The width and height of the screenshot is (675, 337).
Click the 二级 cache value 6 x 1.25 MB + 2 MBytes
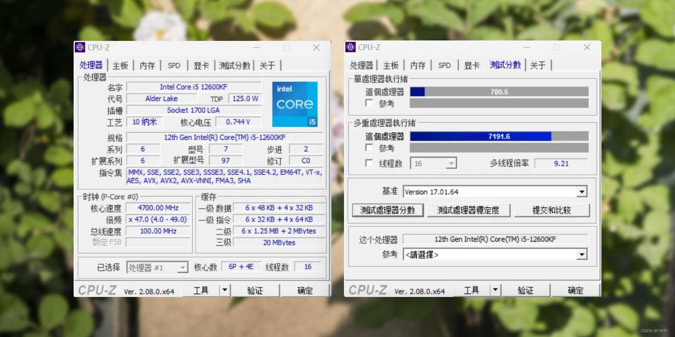point(279,231)
